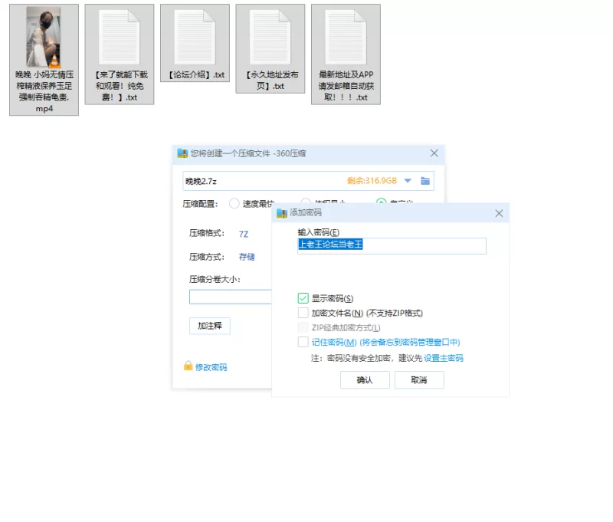Open the 设置主密码 link
Viewport: 613px width, 522px height.
444,358
